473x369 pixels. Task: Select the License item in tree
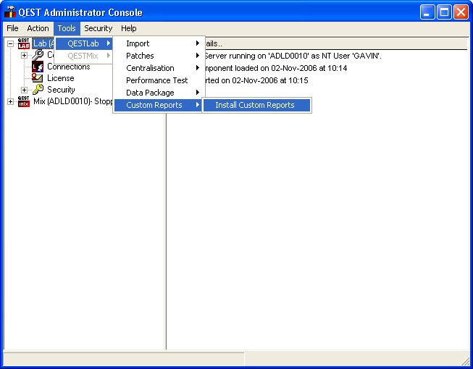pos(60,78)
